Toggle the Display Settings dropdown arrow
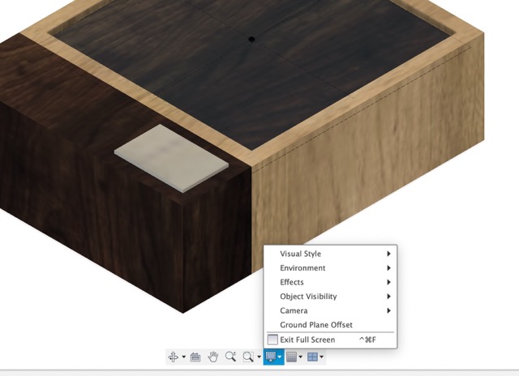The height and width of the screenshot is (376, 519). [x=280, y=357]
